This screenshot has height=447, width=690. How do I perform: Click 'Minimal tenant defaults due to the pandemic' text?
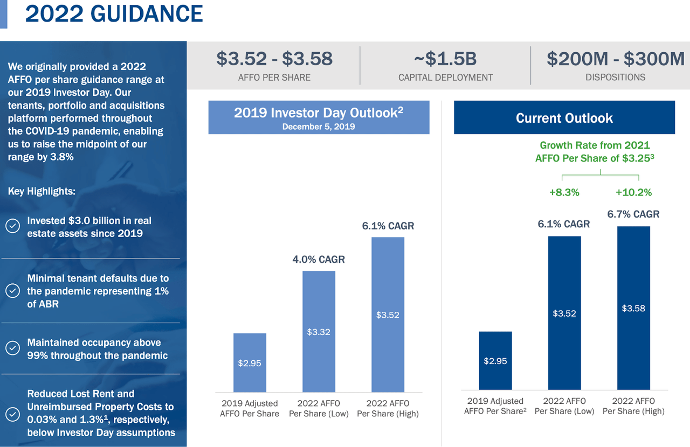[x=98, y=291]
